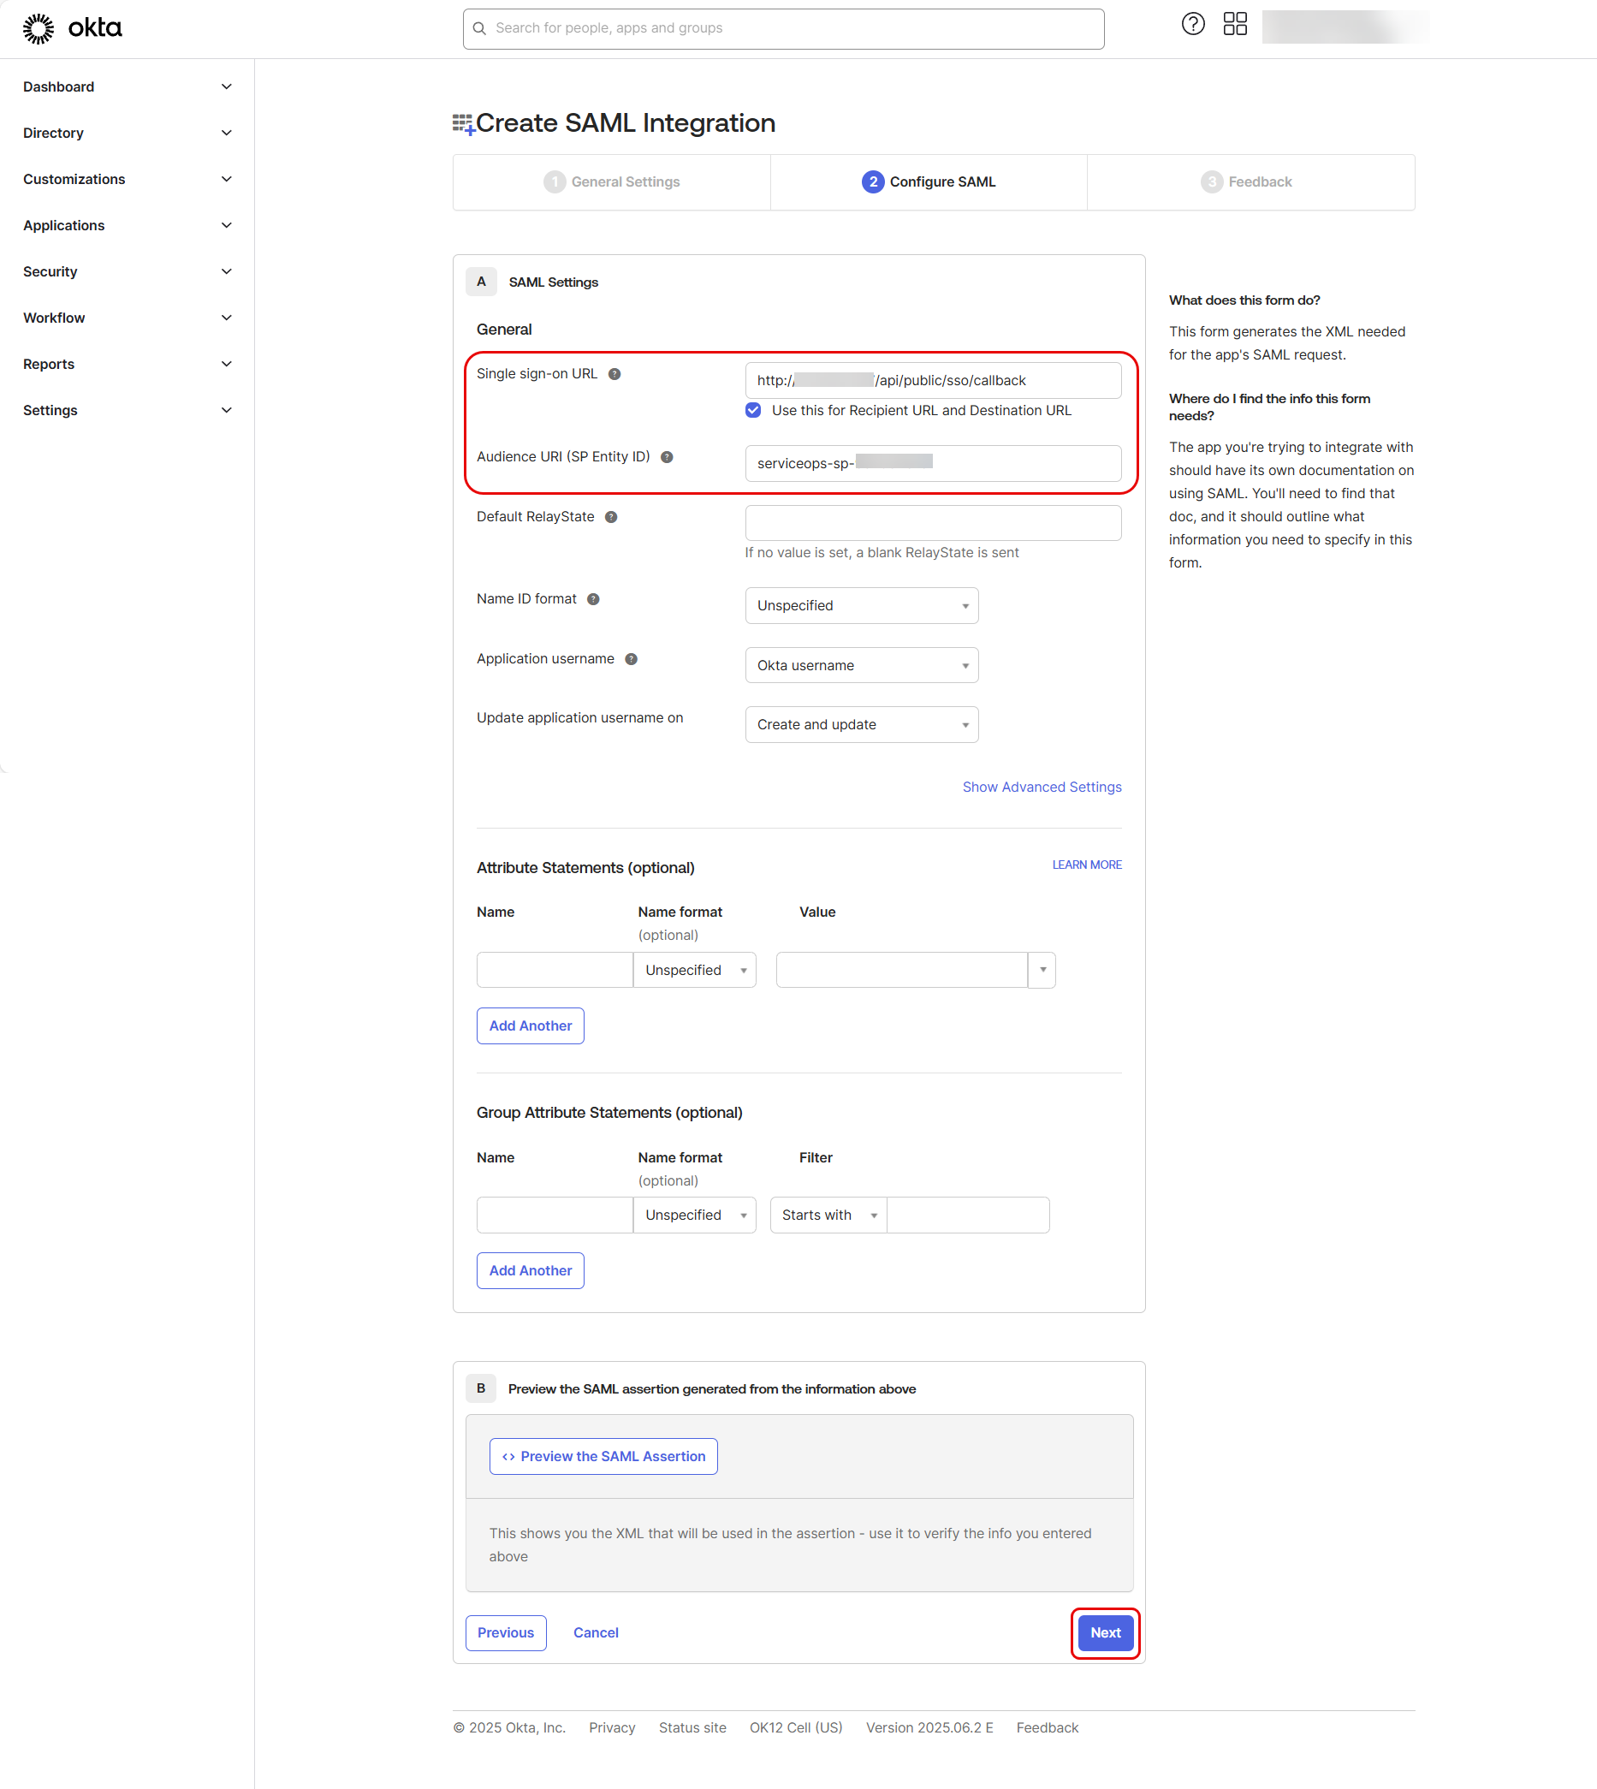This screenshot has width=1597, height=1789.
Task: Expand the Security sidebar menu
Action: (128, 272)
